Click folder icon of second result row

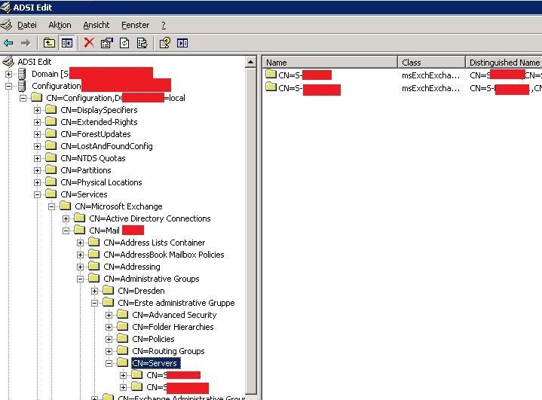(x=271, y=87)
